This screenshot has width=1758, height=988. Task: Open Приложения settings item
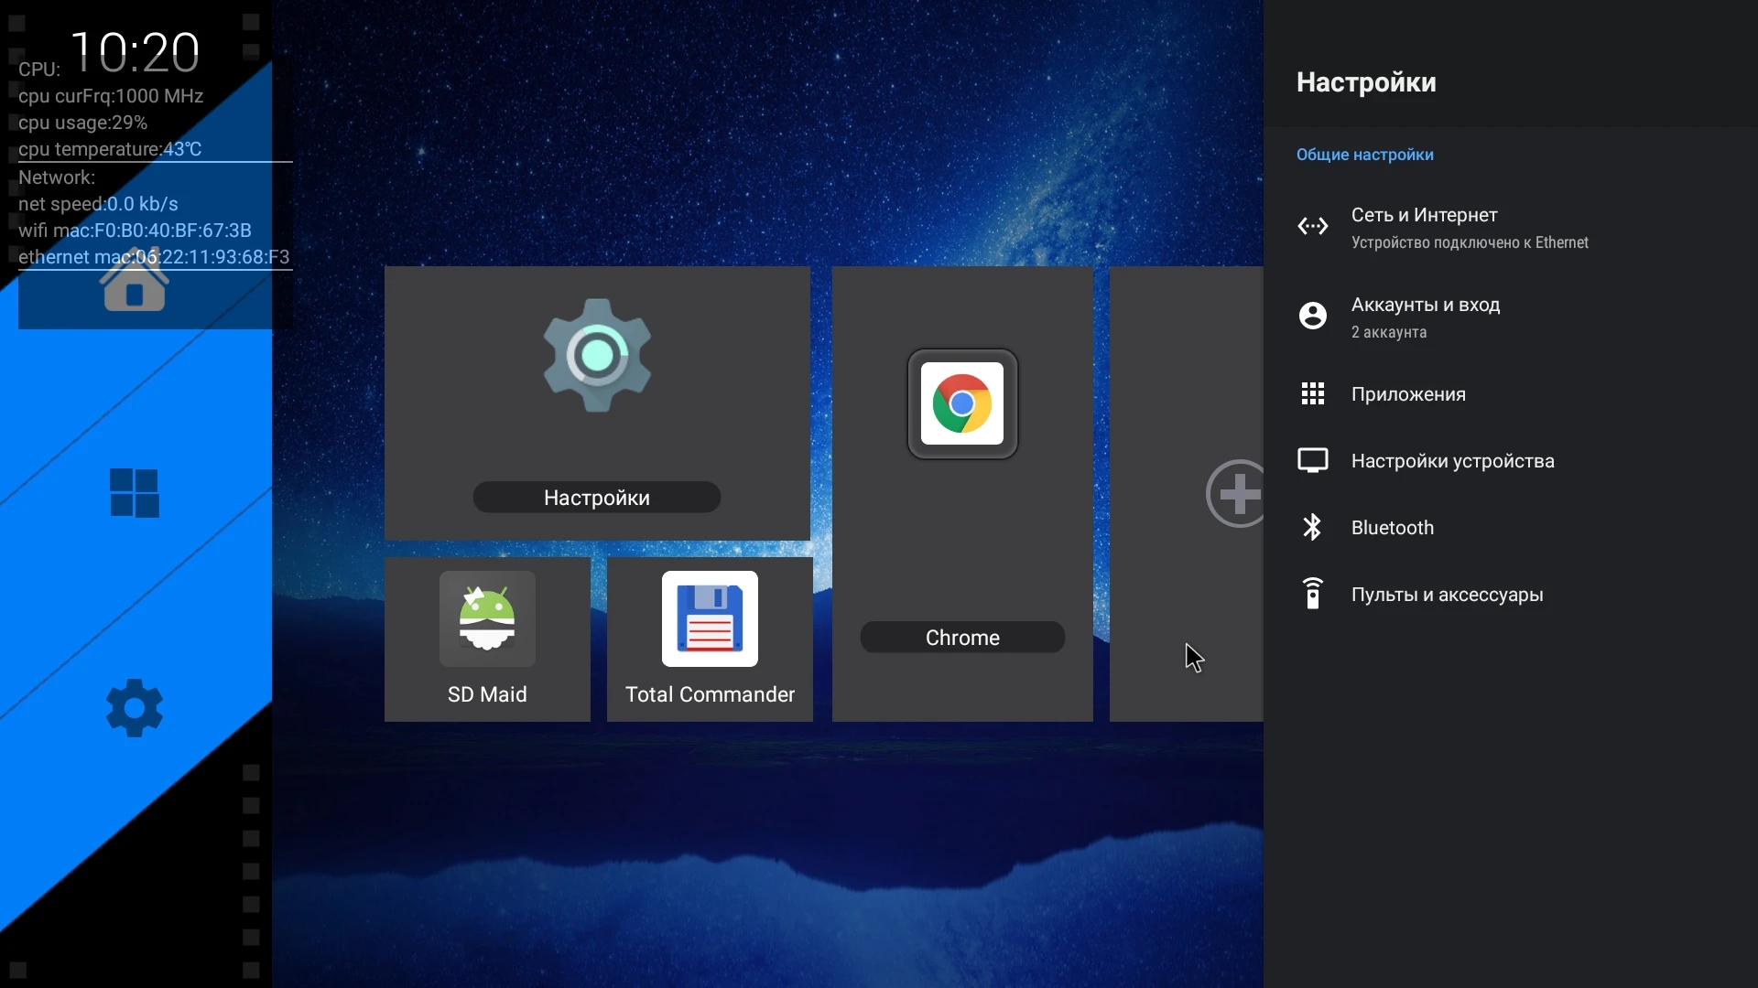1408,394
